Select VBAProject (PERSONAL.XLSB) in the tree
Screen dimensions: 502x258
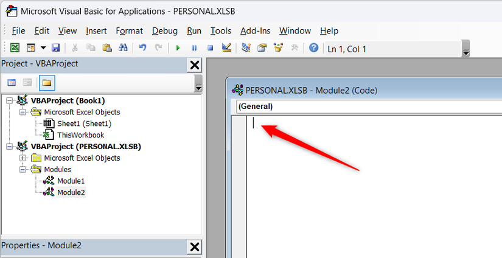pos(86,147)
